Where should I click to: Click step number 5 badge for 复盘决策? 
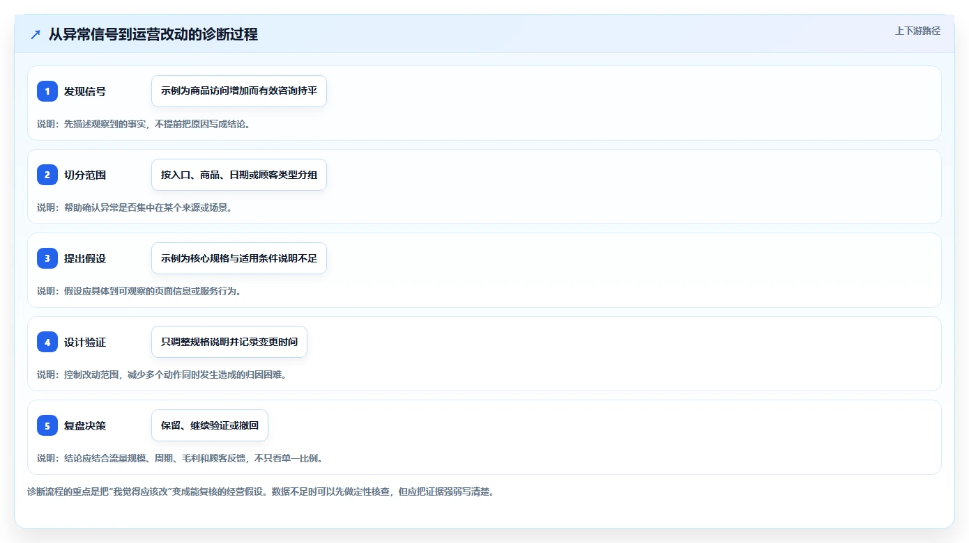(x=47, y=425)
